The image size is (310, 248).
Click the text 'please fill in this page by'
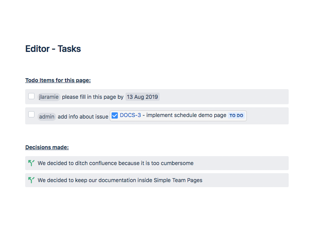click(93, 97)
